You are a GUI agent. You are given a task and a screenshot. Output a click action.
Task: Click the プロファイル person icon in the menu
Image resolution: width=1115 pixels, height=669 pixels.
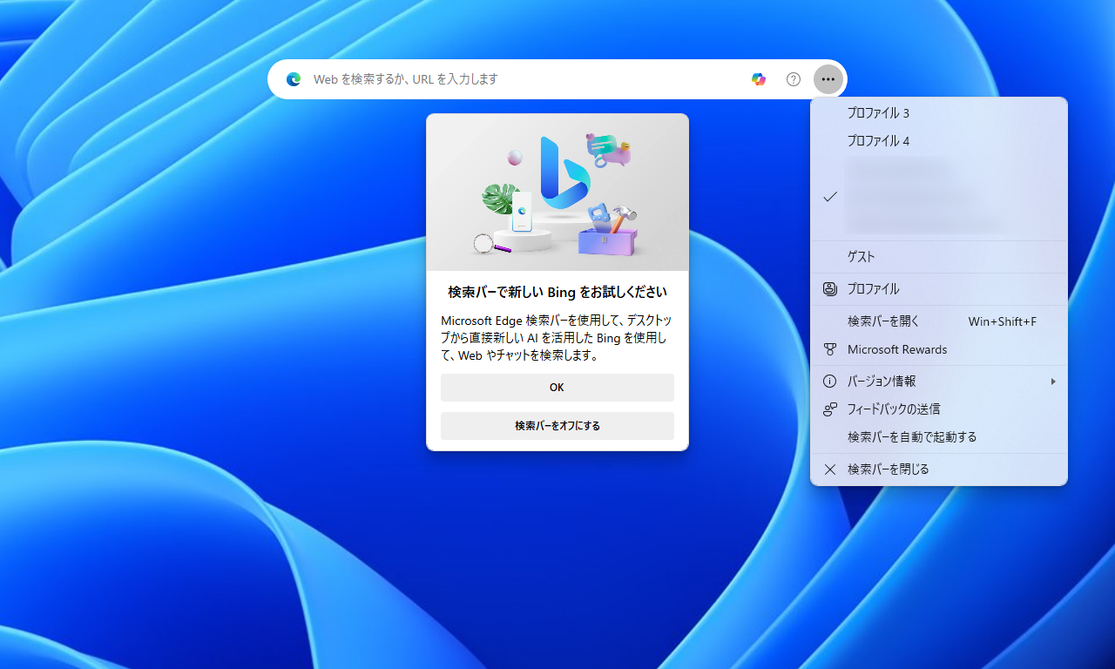828,288
